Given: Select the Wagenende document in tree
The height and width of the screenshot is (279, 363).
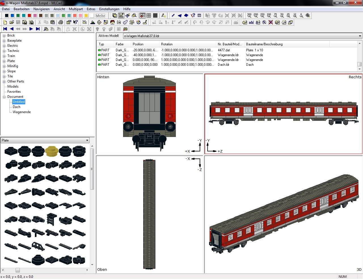Looking at the screenshot, I should point(22,112).
